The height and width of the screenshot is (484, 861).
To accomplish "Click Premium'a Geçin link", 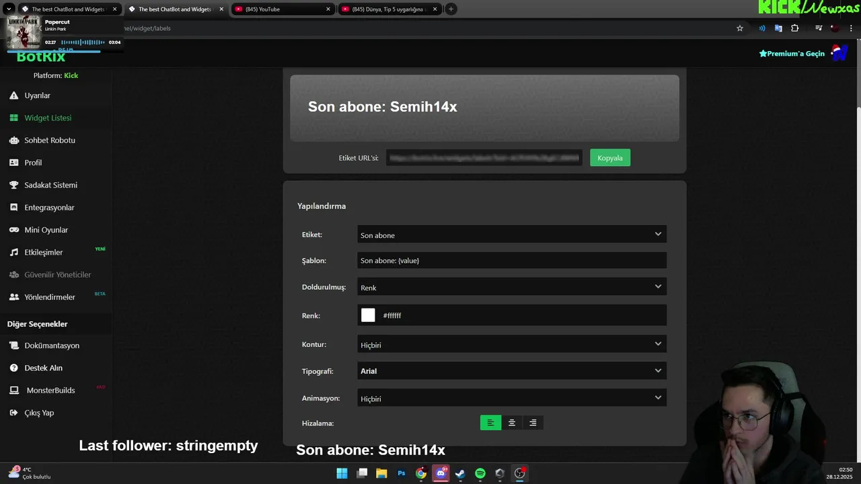I will click(x=792, y=54).
